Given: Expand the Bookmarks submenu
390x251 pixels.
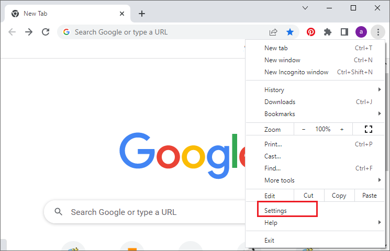Looking at the screenshot, I should pyautogui.click(x=315, y=114).
